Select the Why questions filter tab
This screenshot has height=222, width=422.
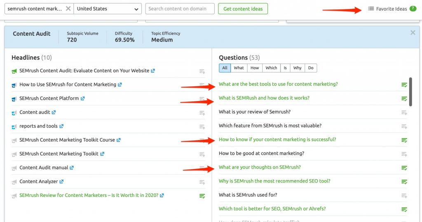[297, 68]
